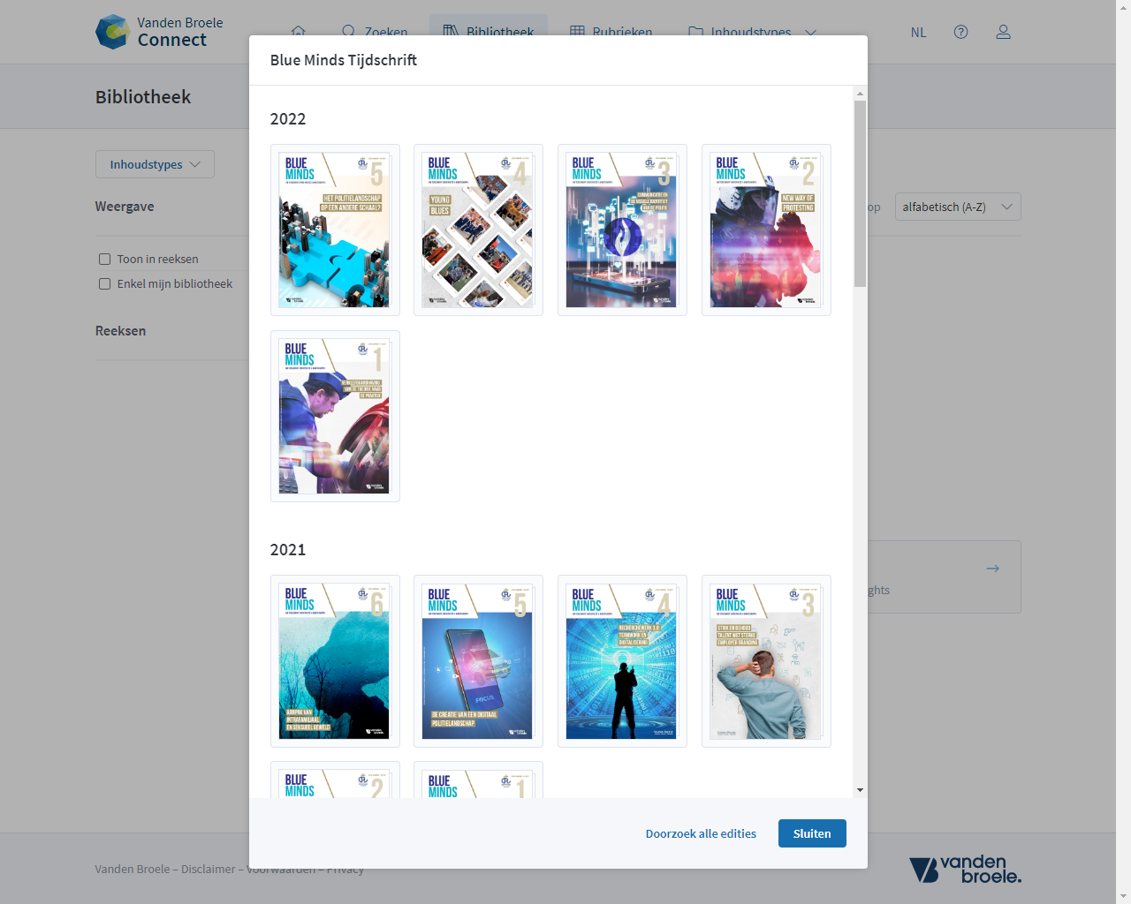This screenshot has width=1131, height=904.
Task: Open Blue Minds 2021 issue 3 cover
Action: (x=766, y=661)
